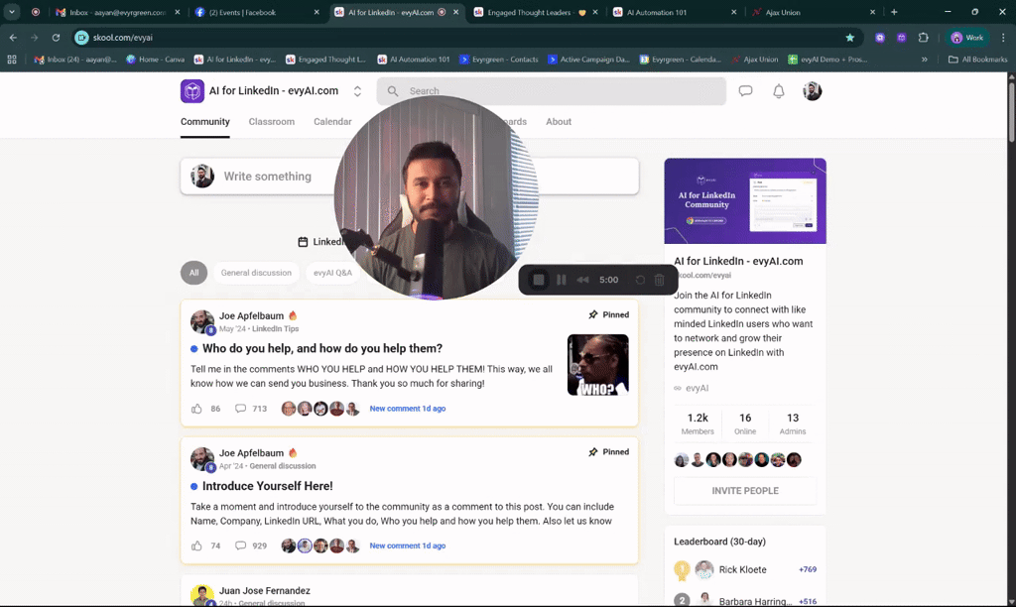Rewind the recording

[582, 280]
